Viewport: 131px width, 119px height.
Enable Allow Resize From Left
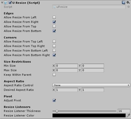[54, 17]
